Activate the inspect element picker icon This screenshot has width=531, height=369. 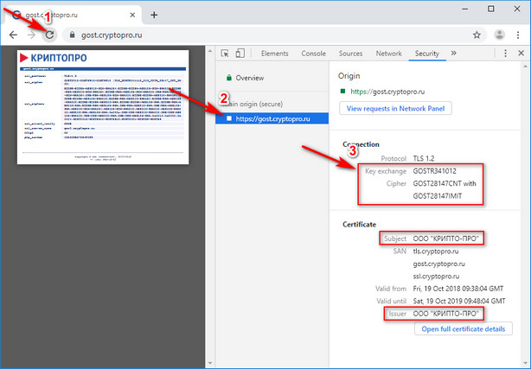pos(225,54)
